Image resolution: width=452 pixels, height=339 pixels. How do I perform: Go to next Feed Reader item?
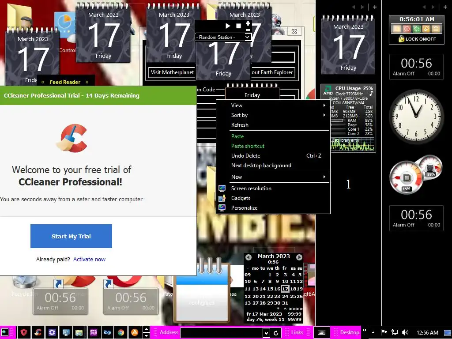pyautogui.click(x=87, y=82)
